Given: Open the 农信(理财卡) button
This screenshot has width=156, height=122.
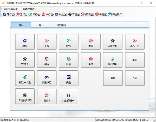Looking at the screenshot, I should (68, 96).
